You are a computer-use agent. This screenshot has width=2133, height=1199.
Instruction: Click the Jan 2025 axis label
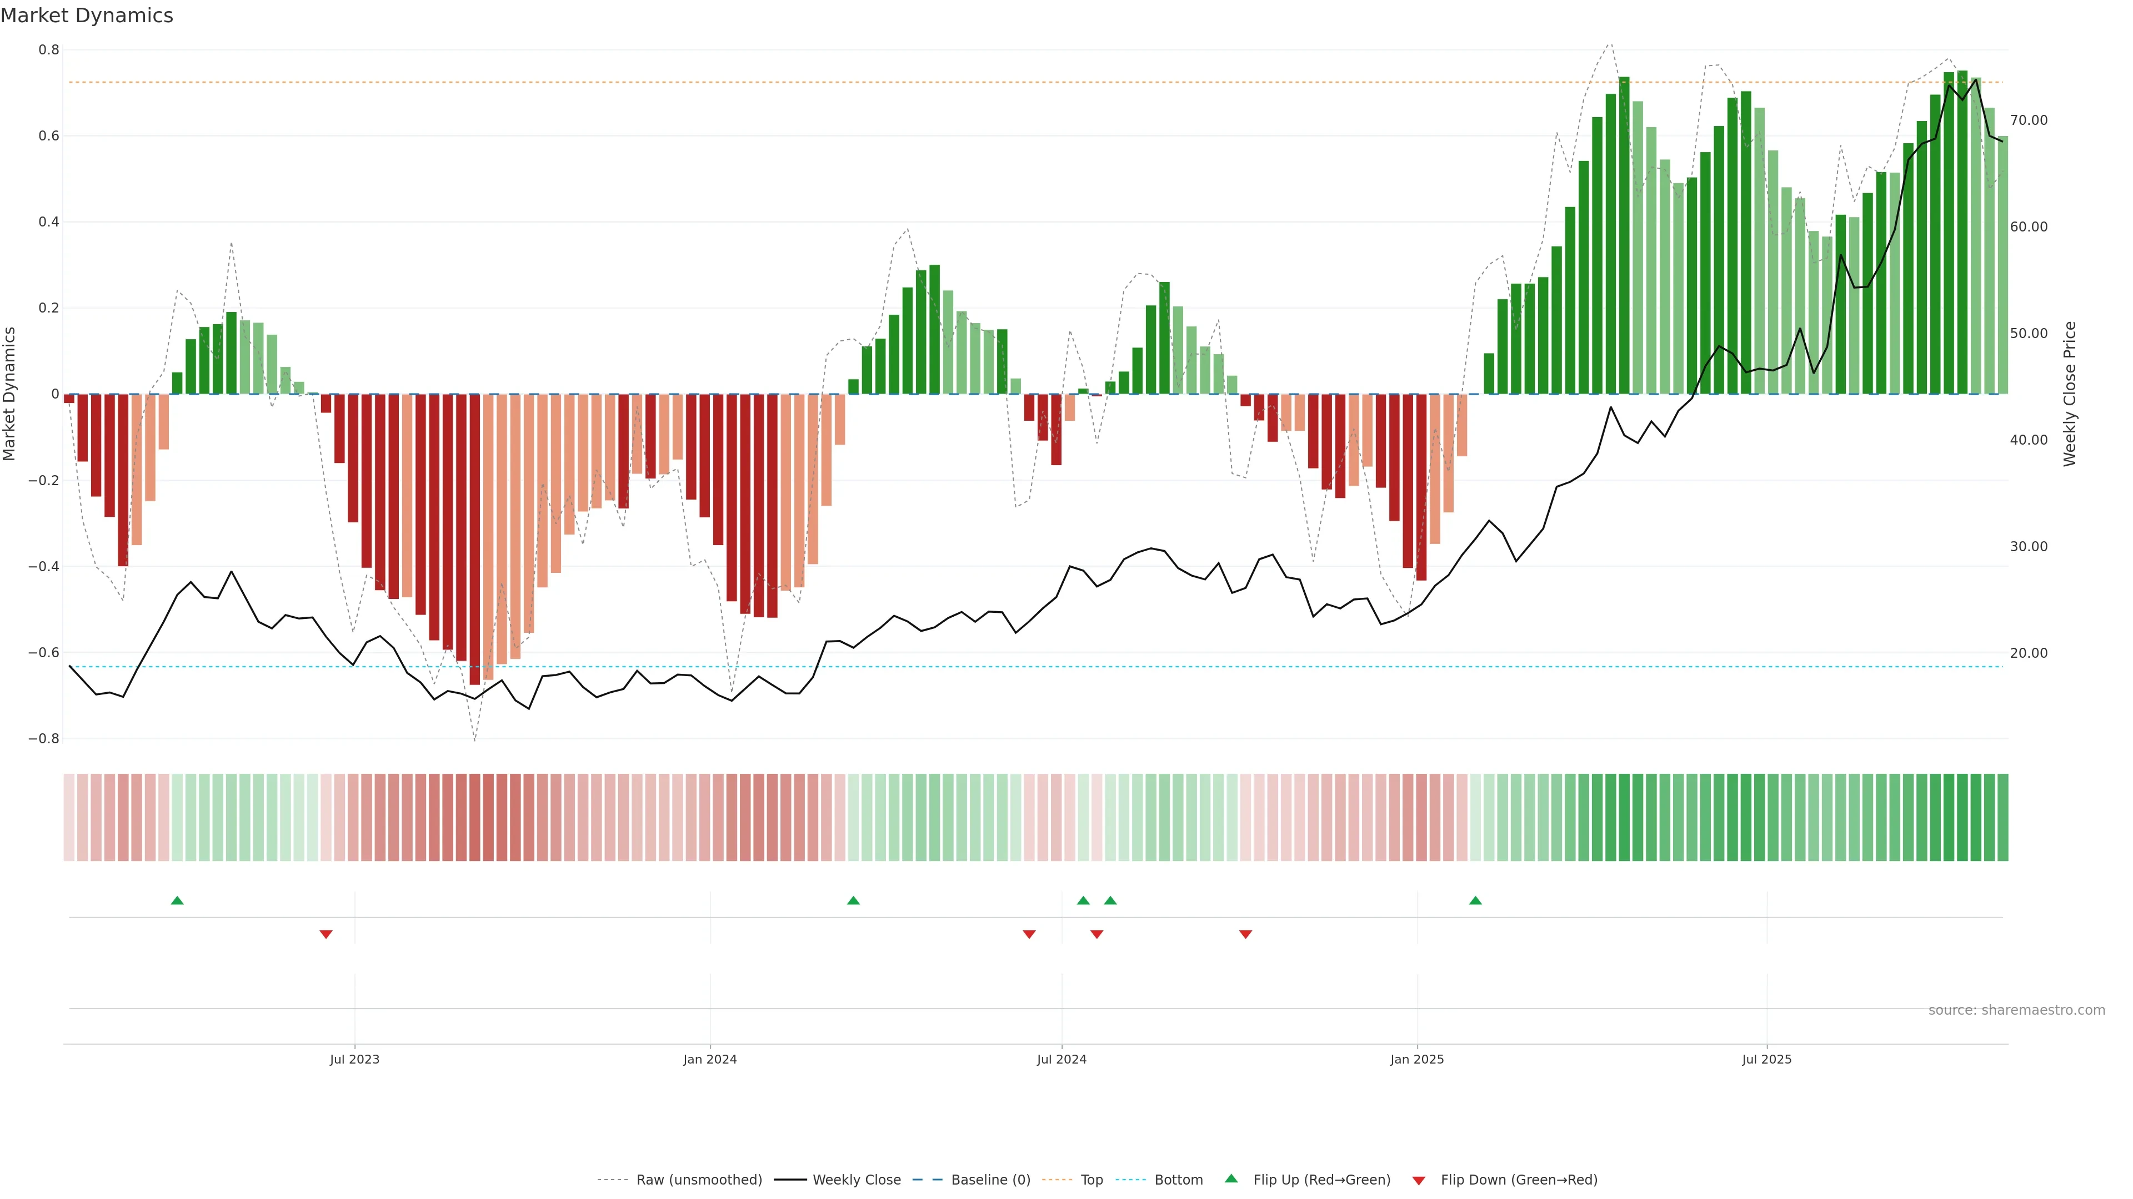point(1417,1059)
